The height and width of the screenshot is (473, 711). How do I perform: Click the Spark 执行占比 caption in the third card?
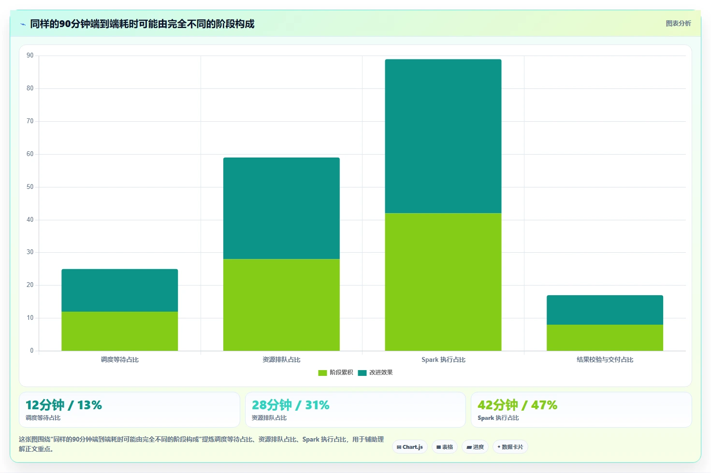[498, 418]
